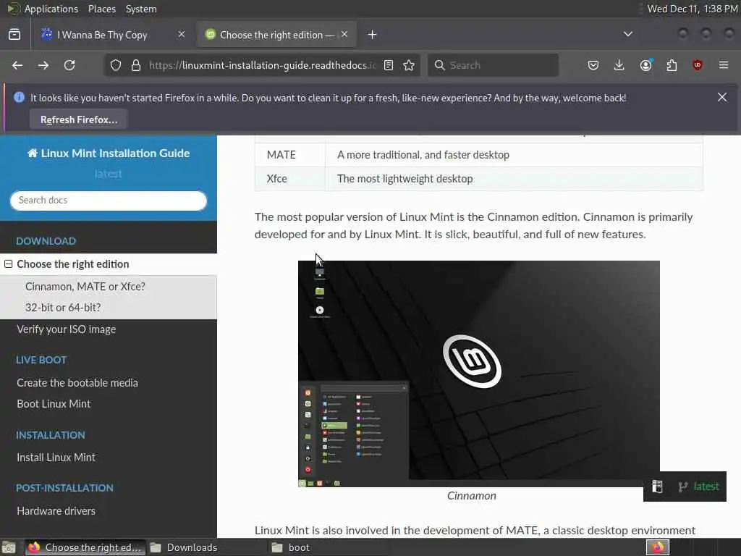Click the Search docs input field
The height and width of the screenshot is (556, 741).
click(x=109, y=201)
